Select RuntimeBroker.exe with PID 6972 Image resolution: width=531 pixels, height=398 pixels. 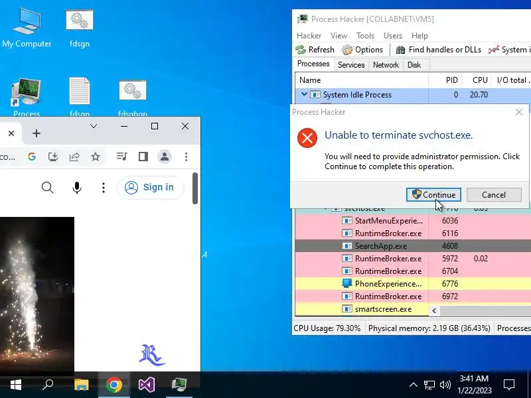click(x=413, y=296)
